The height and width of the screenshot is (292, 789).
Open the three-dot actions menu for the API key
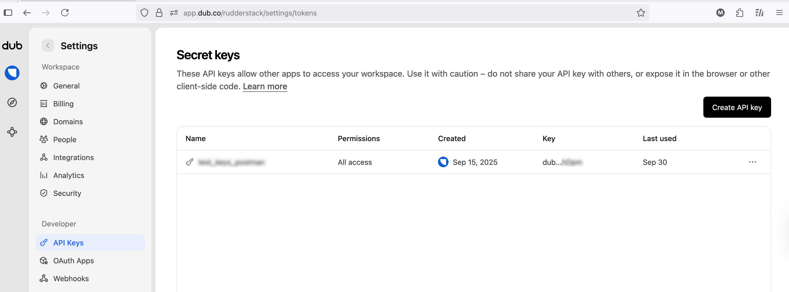(753, 162)
